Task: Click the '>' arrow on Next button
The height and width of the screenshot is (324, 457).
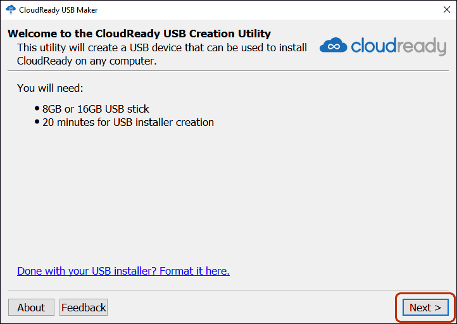Action: click(x=438, y=308)
